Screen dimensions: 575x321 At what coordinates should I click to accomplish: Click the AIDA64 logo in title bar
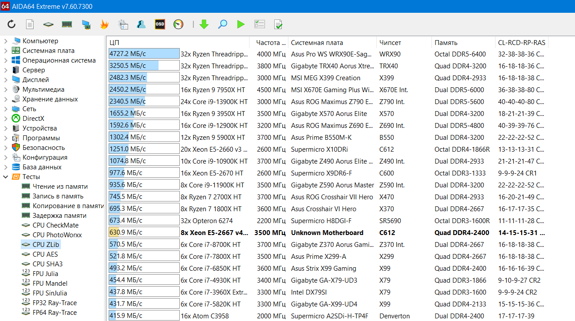click(6, 6)
